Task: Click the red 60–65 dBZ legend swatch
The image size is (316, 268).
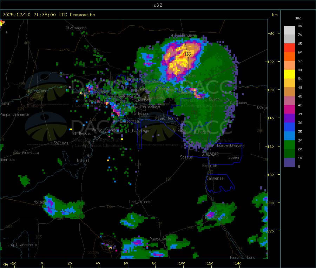Action: tap(289, 48)
